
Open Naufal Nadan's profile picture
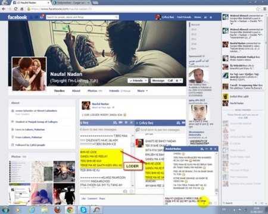click(29, 74)
